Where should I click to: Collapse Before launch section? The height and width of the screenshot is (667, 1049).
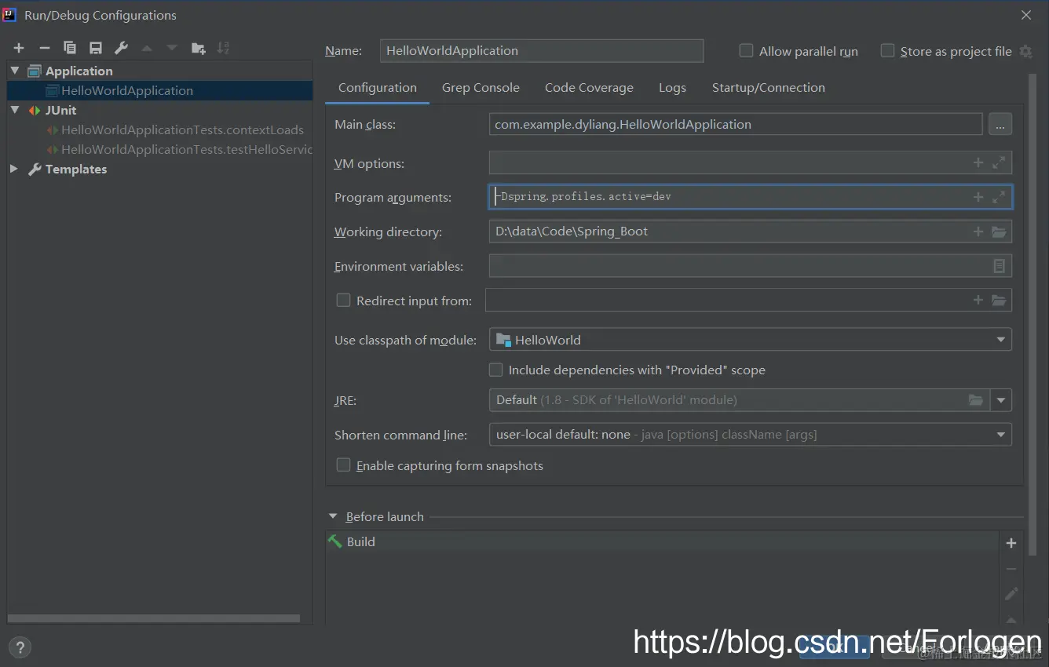(x=333, y=516)
